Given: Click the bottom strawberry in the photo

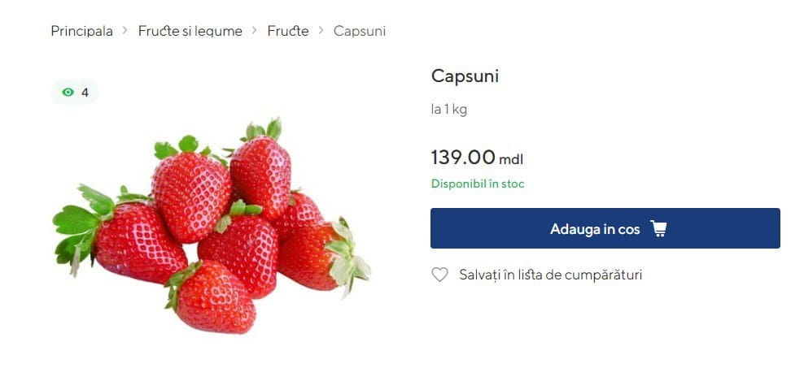Looking at the screenshot, I should [213, 299].
